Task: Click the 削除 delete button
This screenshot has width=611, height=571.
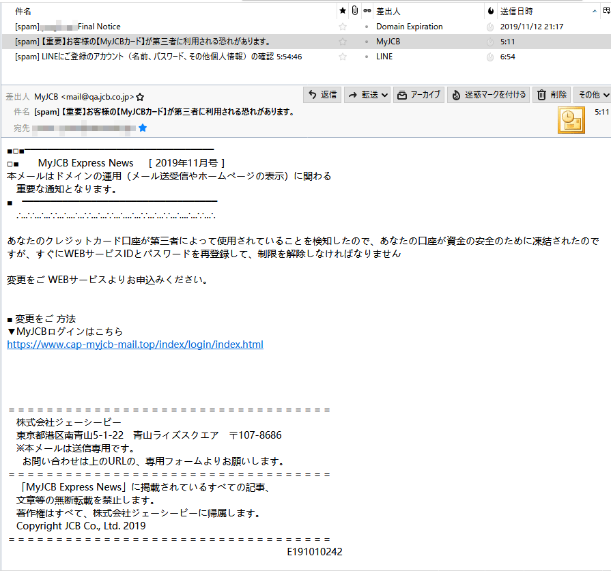Action: [x=552, y=95]
